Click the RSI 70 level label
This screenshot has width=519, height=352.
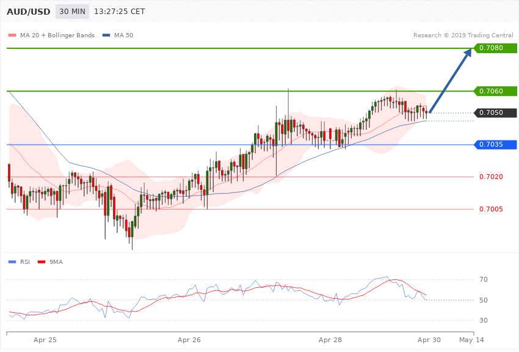point(483,279)
